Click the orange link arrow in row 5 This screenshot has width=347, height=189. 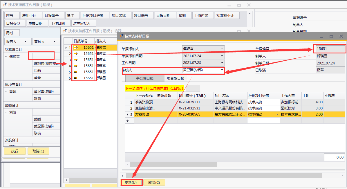click(76, 72)
